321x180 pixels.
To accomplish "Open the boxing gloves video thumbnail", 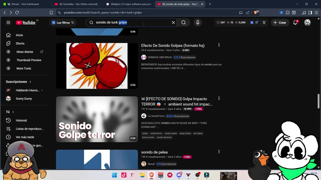I will tap(97, 66).
